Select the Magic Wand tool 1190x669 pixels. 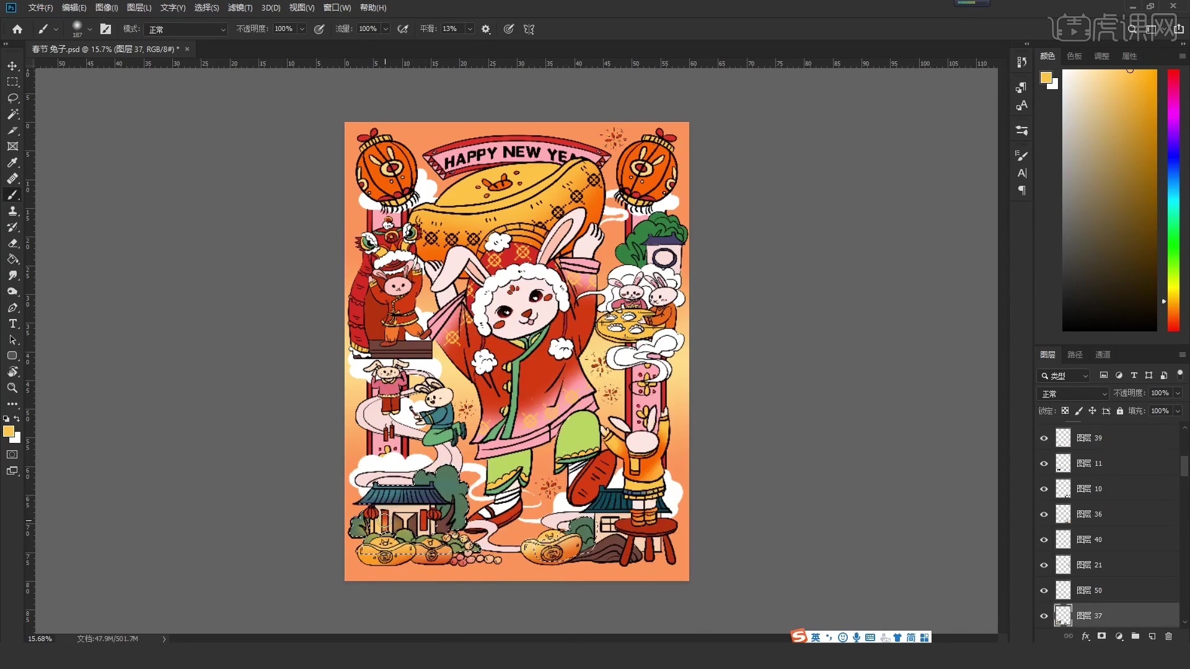pos(12,114)
